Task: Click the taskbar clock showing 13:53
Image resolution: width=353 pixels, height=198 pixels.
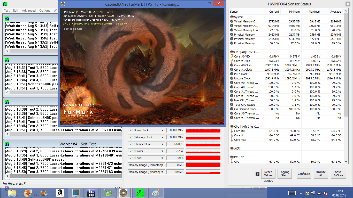Action: click(x=340, y=193)
